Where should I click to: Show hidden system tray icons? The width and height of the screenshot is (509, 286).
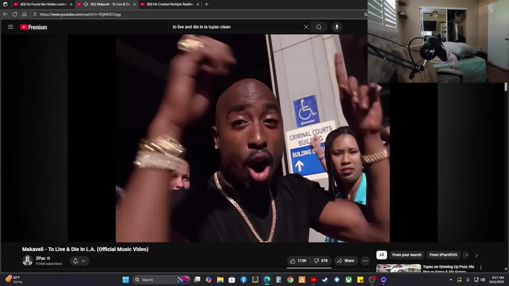(x=451, y=280)
